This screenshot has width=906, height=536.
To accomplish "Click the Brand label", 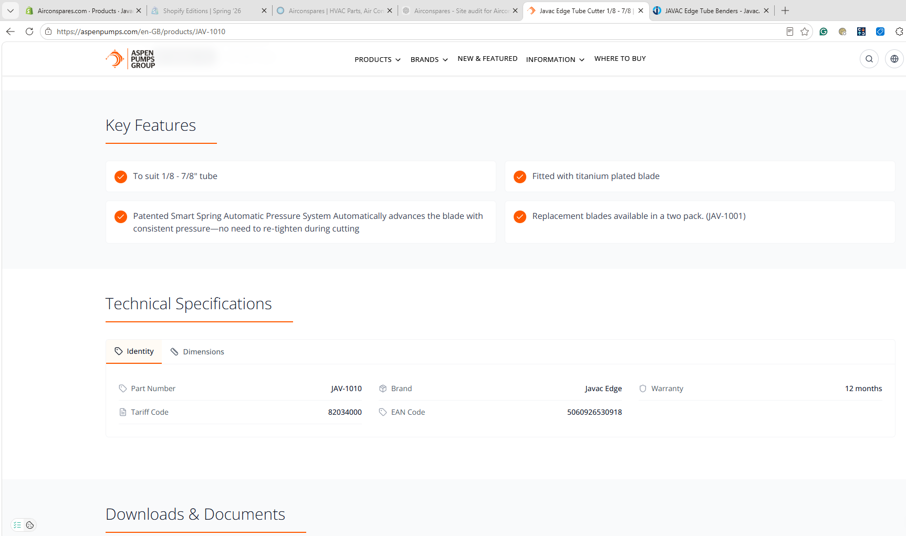I will (401, 388).
